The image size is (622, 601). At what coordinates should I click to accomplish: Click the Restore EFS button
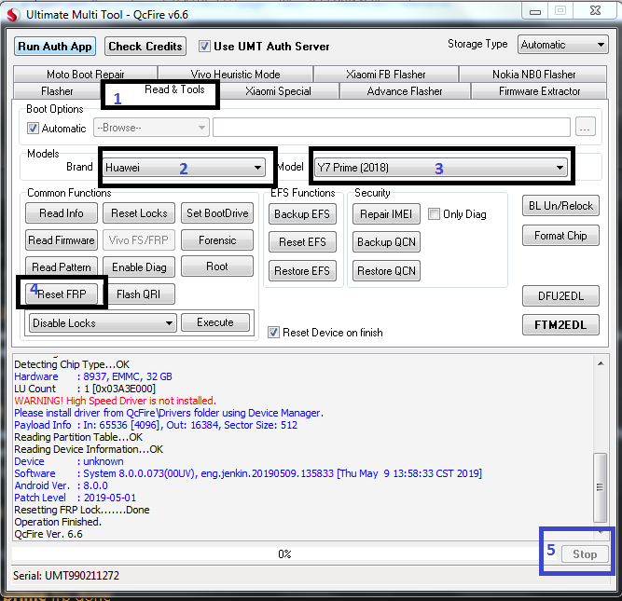point(302,271)
